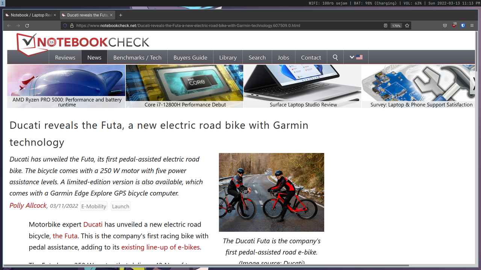The image size is (481, 270).
Task: Click the browser forward arrow
Action: [x=18, y=25]
